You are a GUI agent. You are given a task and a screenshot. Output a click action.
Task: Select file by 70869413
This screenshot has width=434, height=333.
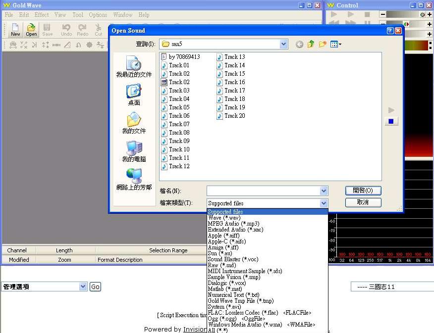pyautogui.click(x=180, y=56)
